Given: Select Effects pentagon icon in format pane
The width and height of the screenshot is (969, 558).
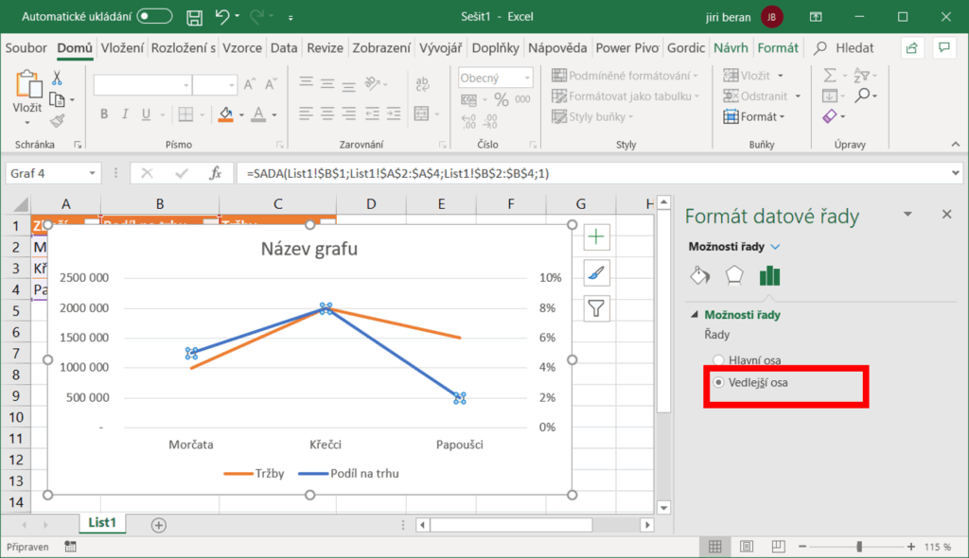Looking at the screenshot, I should pos(734,275).
